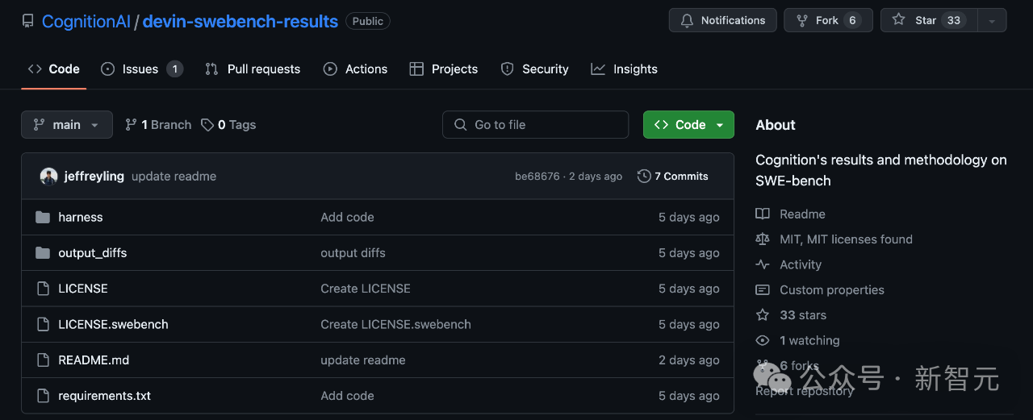The height and width of the screenshot is (420, 1033).
Task: Open the requirements.txt 'Add code' commit message
Action: [x=347, y=396]
